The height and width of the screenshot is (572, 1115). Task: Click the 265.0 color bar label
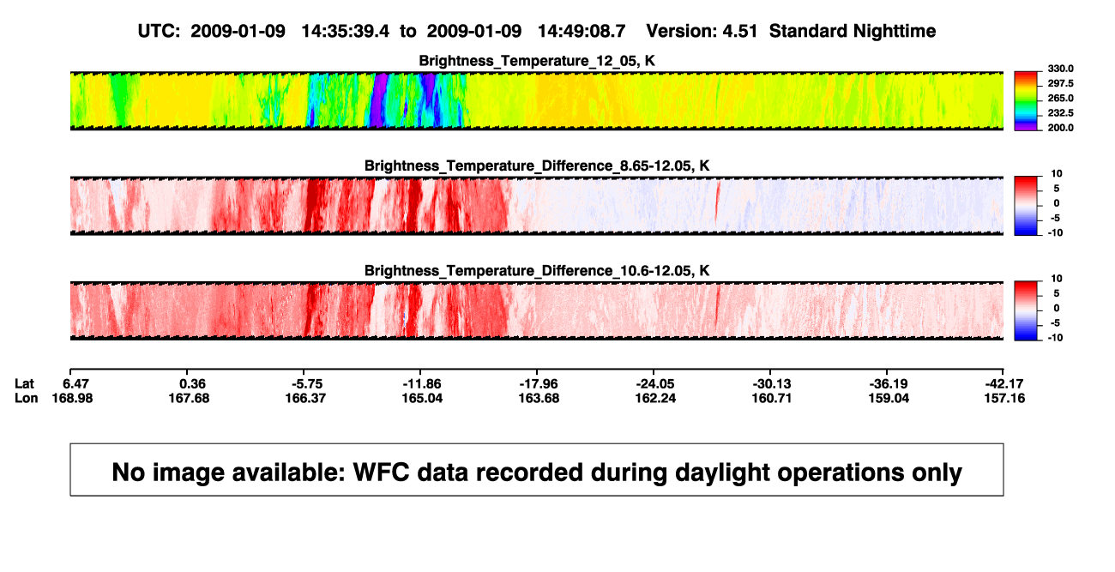click(1060, 99)
